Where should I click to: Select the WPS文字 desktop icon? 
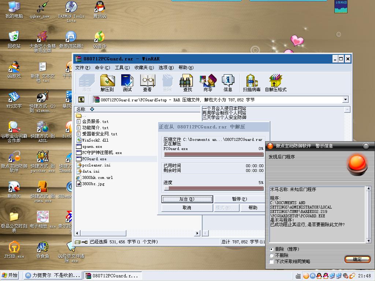click(14, 100)
